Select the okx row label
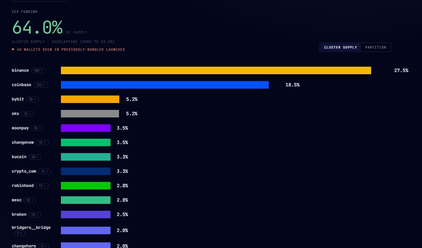 (x=15, y=114)
